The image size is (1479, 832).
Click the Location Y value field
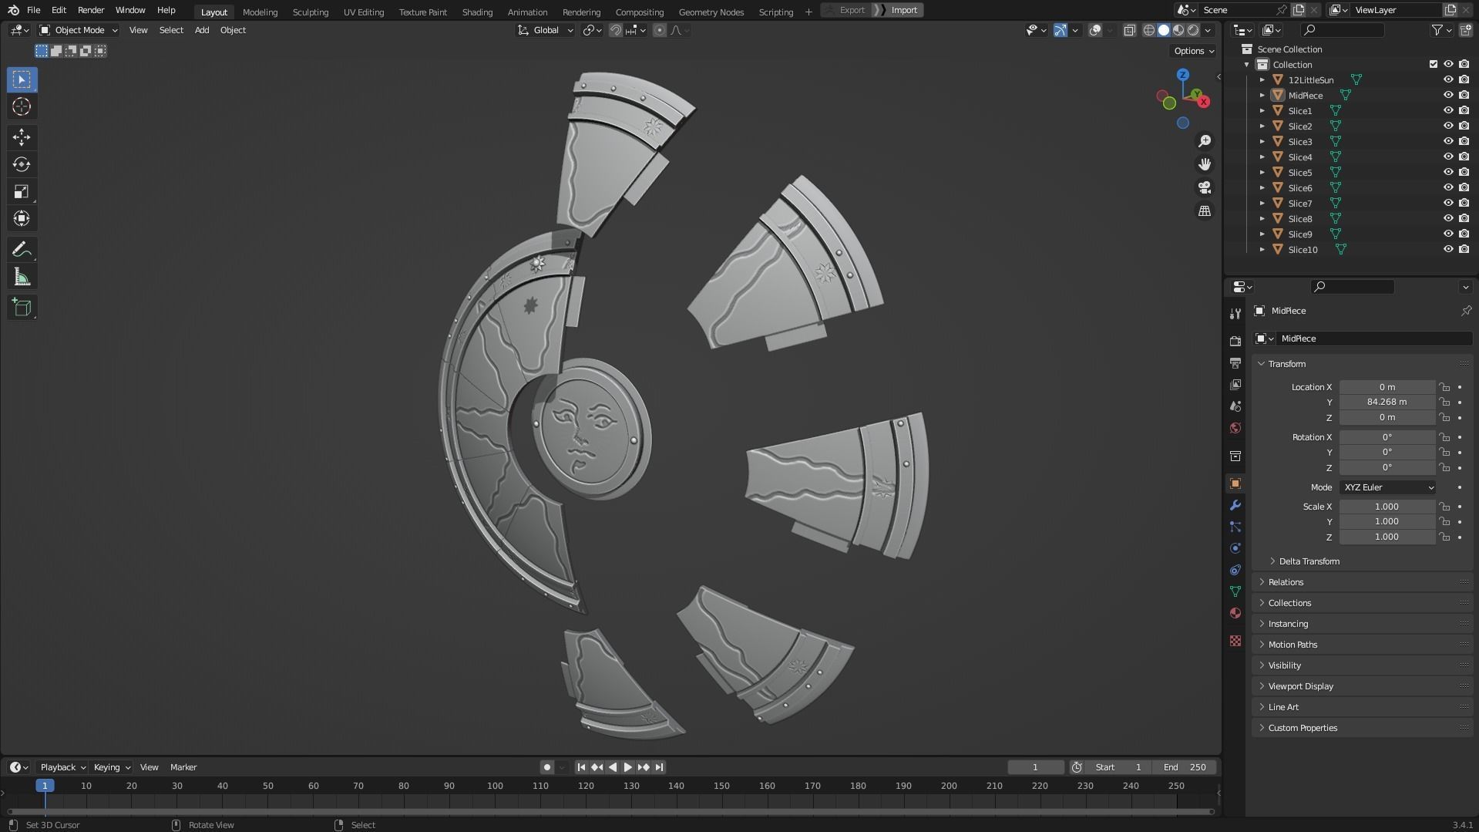pyautogui.click(x=1387, y=402)
